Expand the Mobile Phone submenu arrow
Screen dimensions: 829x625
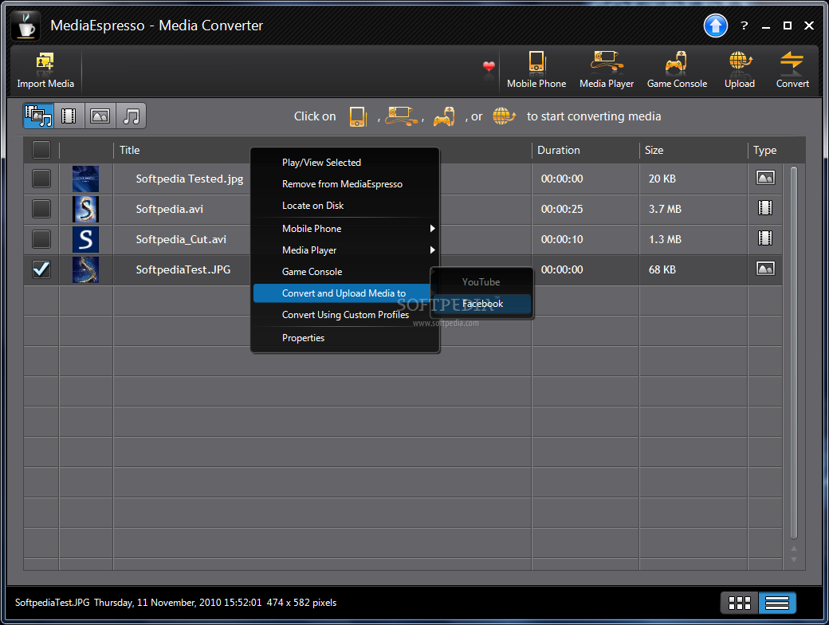(432, 229)
